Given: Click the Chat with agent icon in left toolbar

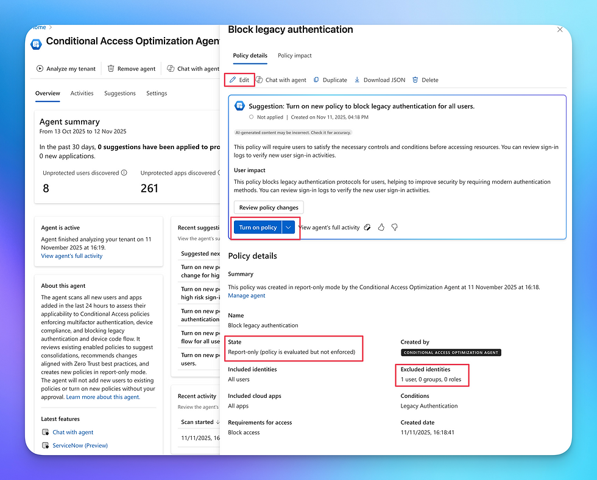Looking at the screenshot, I should click(171, 69).
